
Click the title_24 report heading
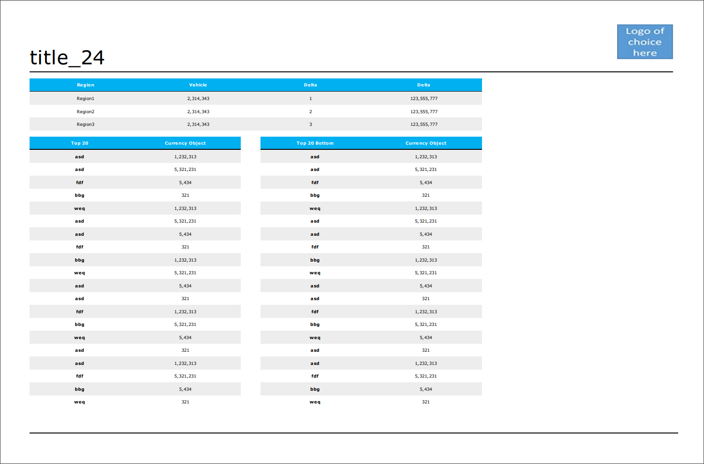coord(67,58)
